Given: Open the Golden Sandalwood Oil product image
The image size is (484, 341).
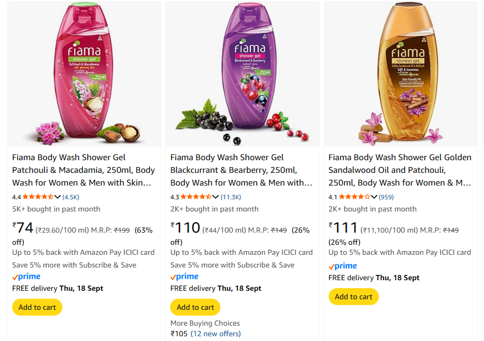Looking at the screenshot, I should pos(401,74).
